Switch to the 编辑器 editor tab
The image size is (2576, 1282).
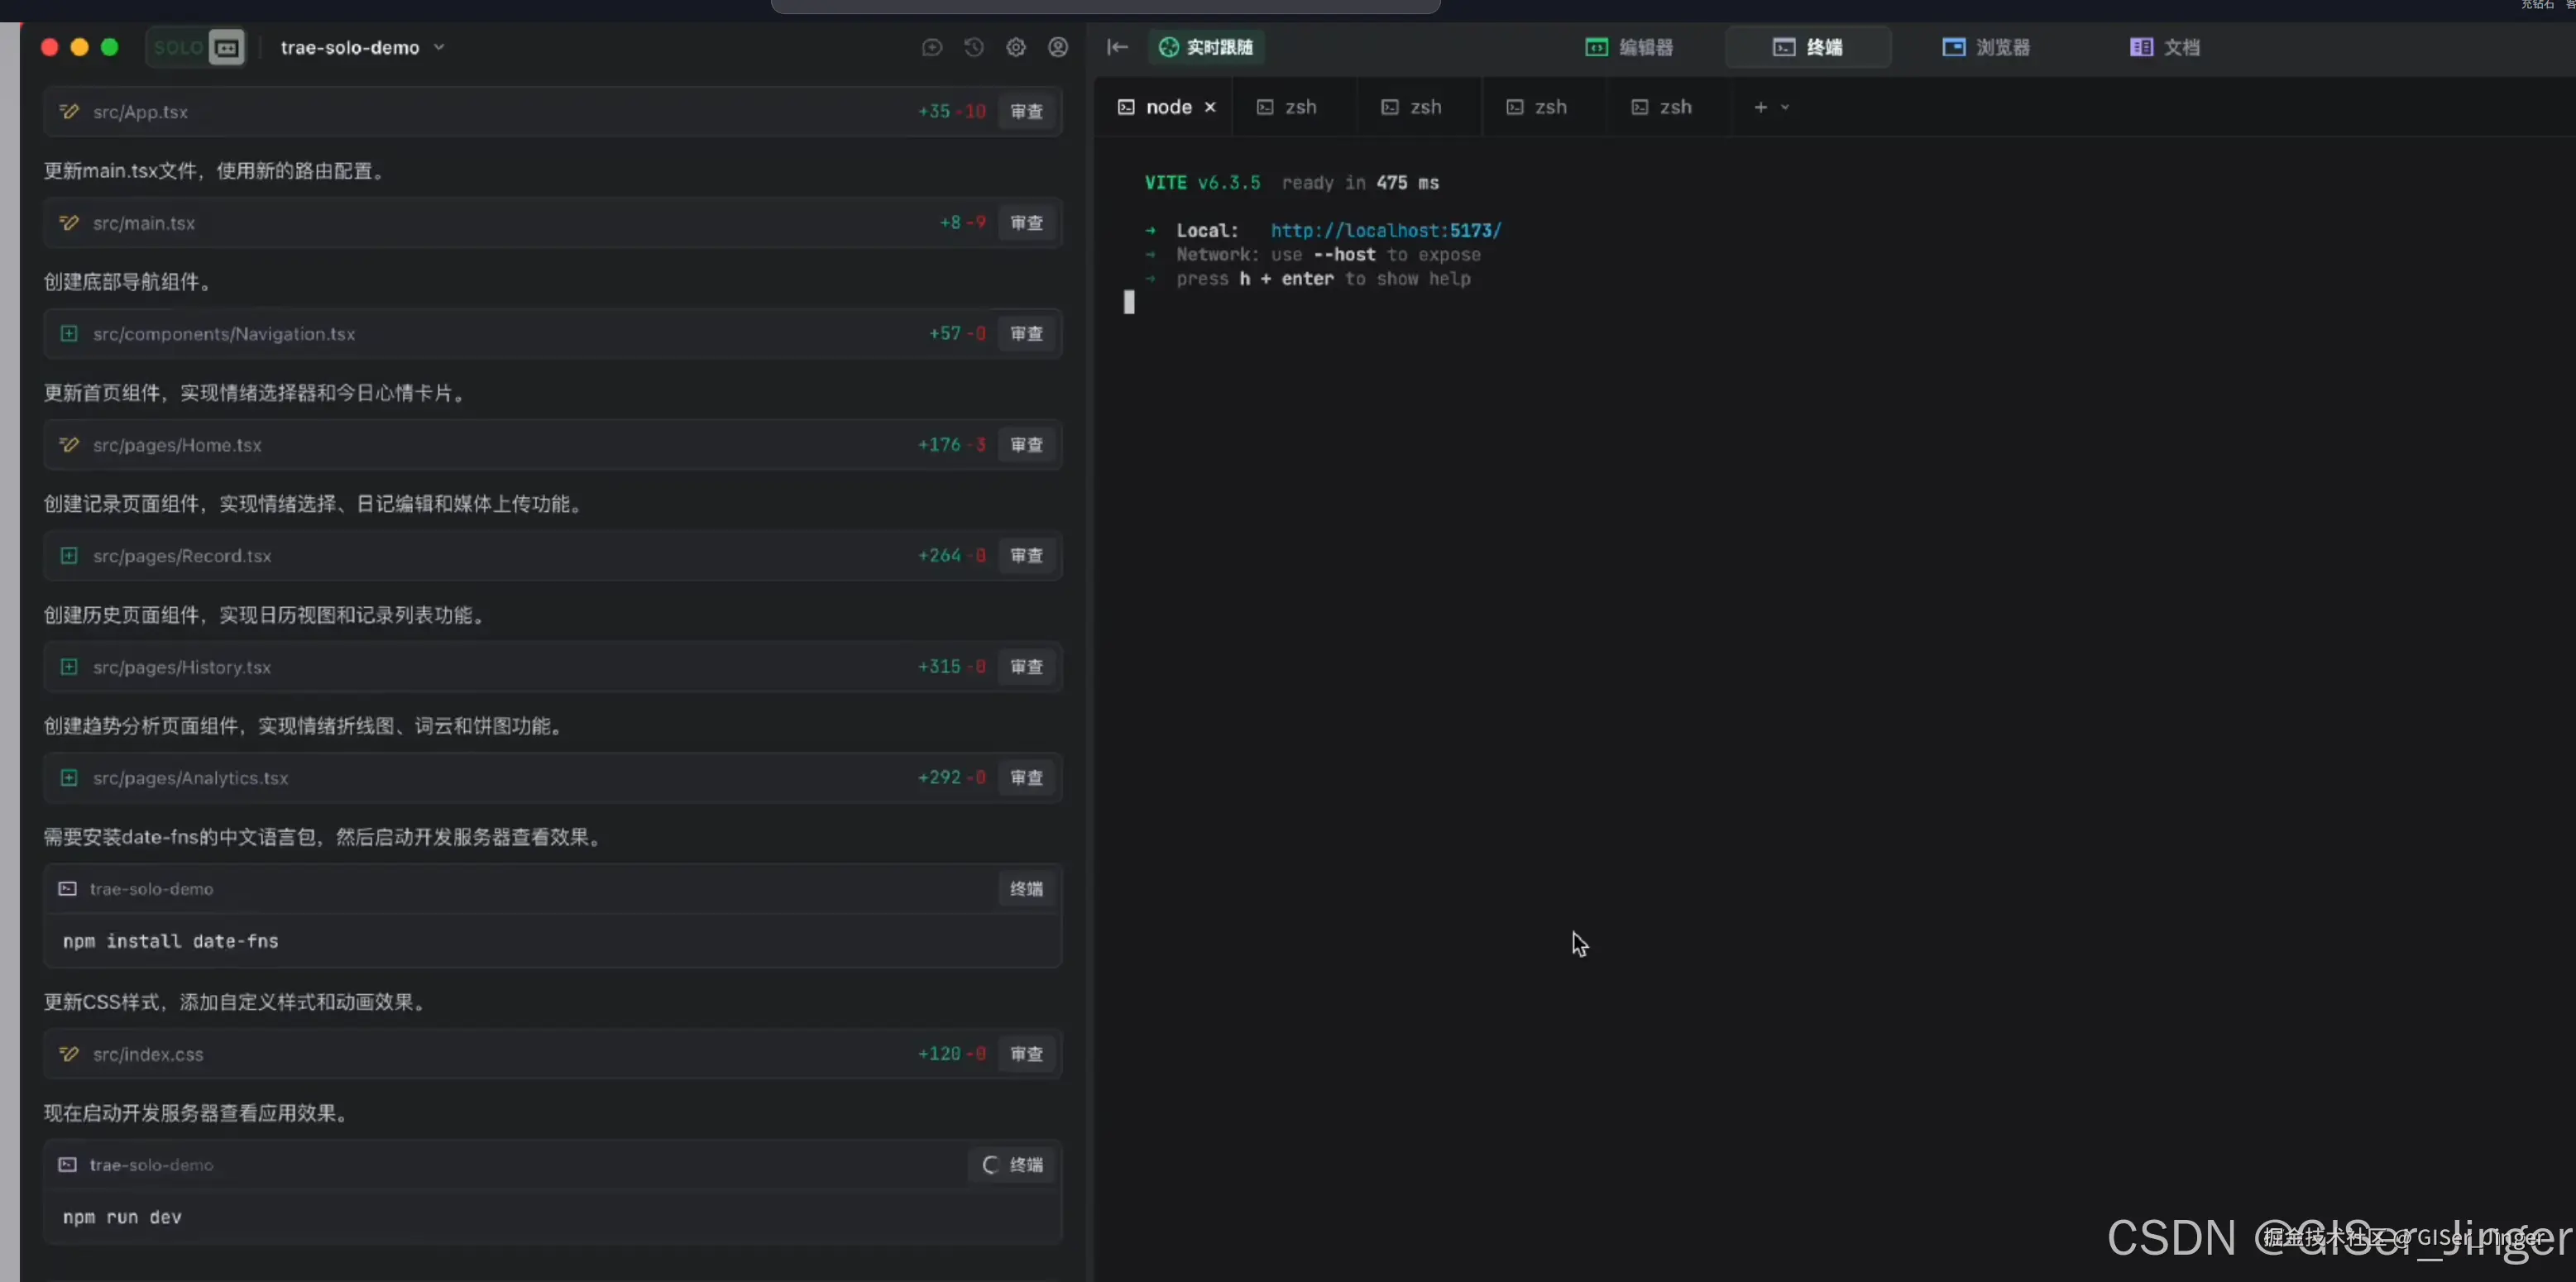pyautogui.click(x=1629, y=47)
